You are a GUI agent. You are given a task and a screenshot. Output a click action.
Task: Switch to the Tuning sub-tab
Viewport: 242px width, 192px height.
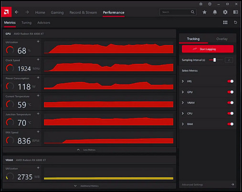coord(26,23)
